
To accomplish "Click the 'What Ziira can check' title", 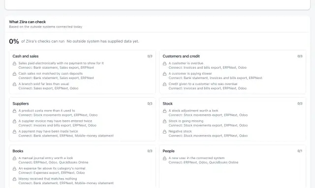I will tap(28, 22).
